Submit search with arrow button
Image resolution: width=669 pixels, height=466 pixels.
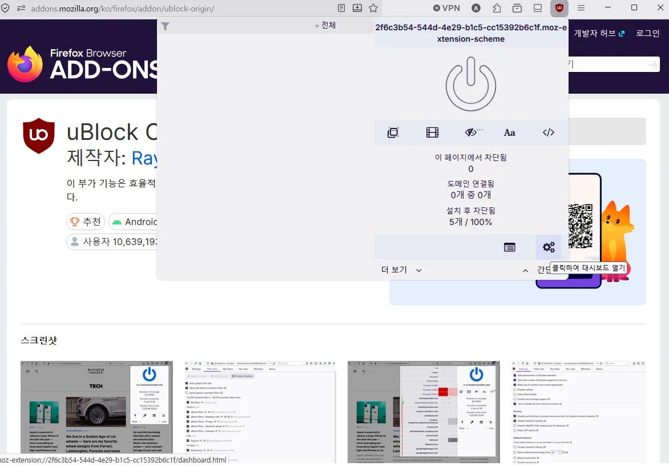point(653,65)
